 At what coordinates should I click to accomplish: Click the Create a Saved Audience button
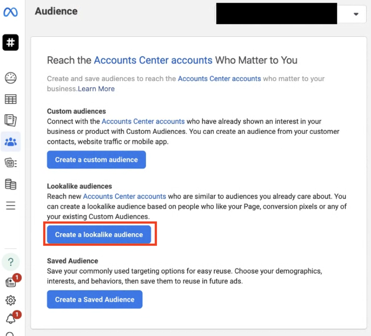coord(95,300)
